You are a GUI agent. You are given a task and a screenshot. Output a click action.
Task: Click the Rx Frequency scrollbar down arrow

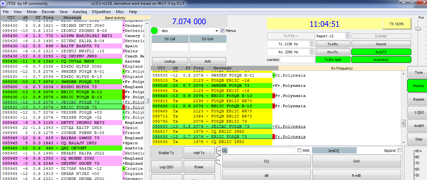(403, 142)
